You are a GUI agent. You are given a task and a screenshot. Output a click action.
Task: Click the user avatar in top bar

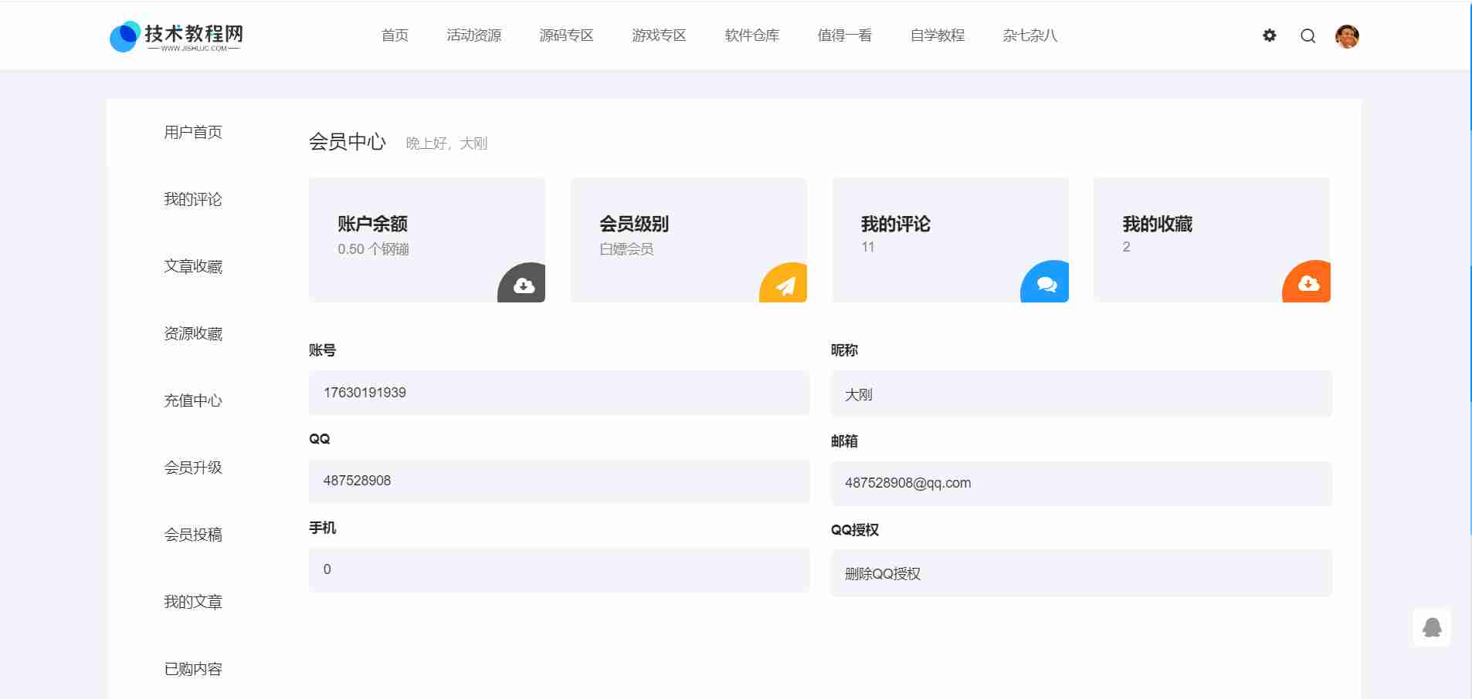click(1346, 36)
